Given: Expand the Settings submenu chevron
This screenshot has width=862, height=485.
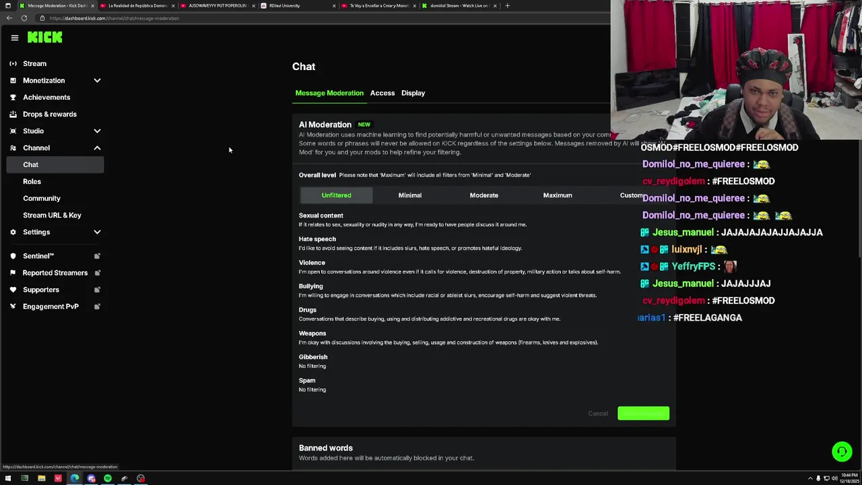Looking at the screenshot, I should (97, 232).
